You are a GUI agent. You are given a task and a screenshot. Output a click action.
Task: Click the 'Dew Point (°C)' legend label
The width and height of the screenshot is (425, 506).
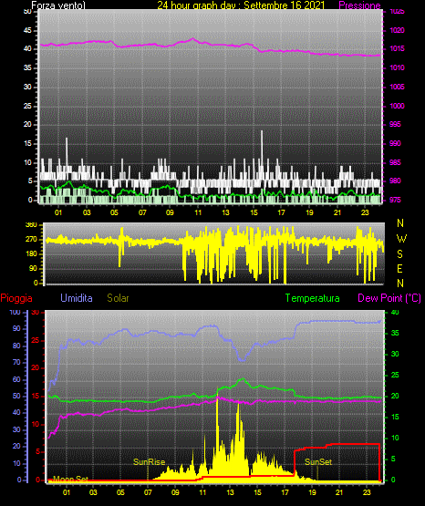tap(389, 298)
